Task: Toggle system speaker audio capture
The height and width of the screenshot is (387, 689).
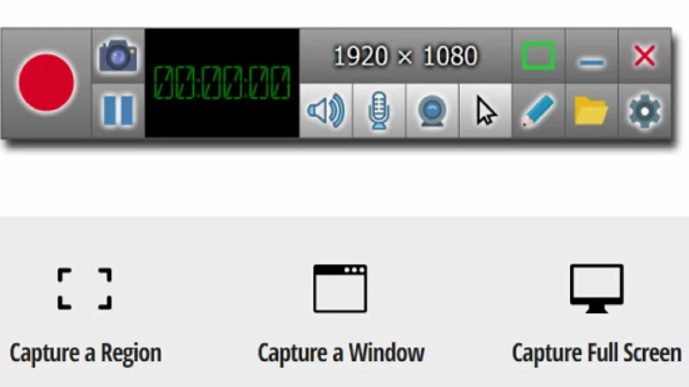Action: coord(326,111)
